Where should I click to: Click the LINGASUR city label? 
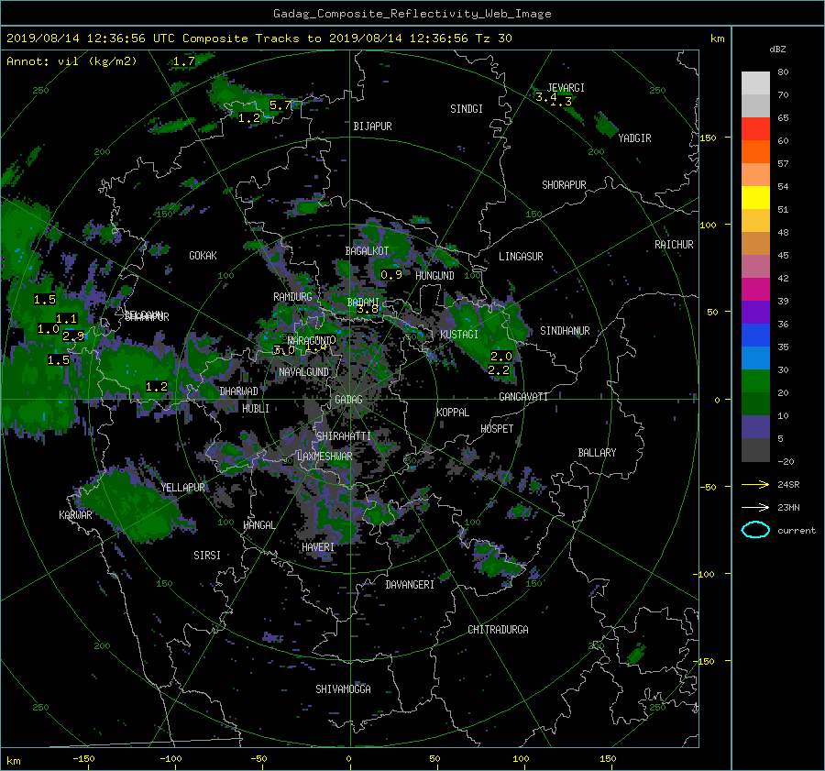[x=521, y=257]
